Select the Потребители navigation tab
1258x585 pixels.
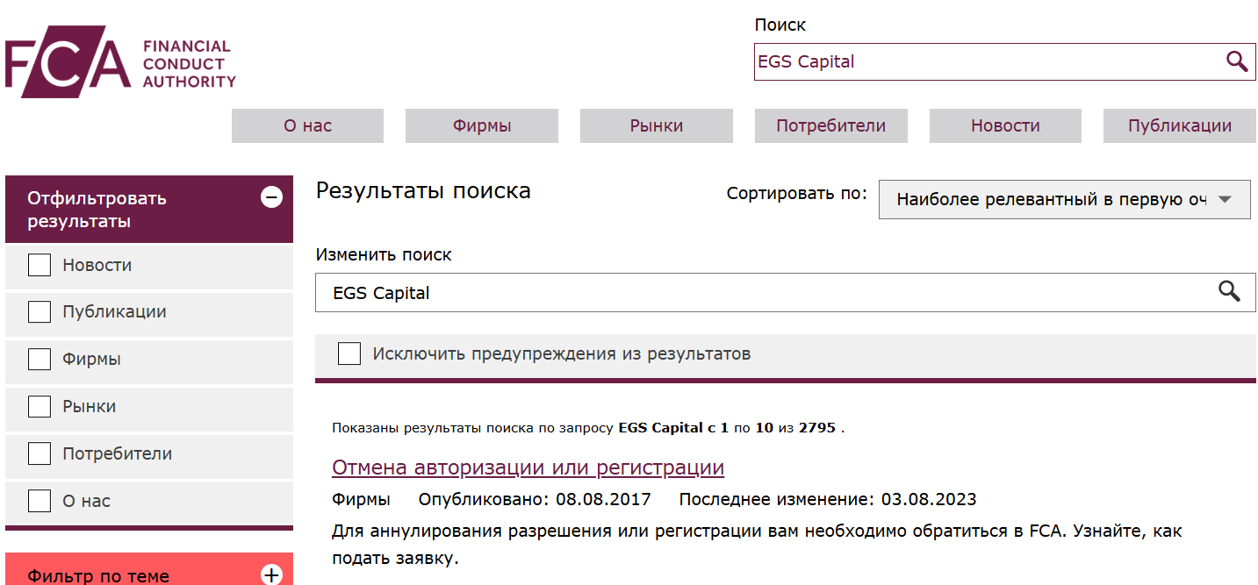coord(830,125)
